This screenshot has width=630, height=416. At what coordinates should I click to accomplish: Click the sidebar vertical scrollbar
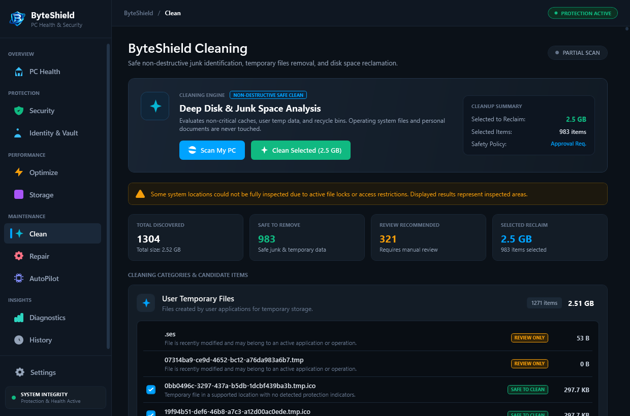coord(108,196)
